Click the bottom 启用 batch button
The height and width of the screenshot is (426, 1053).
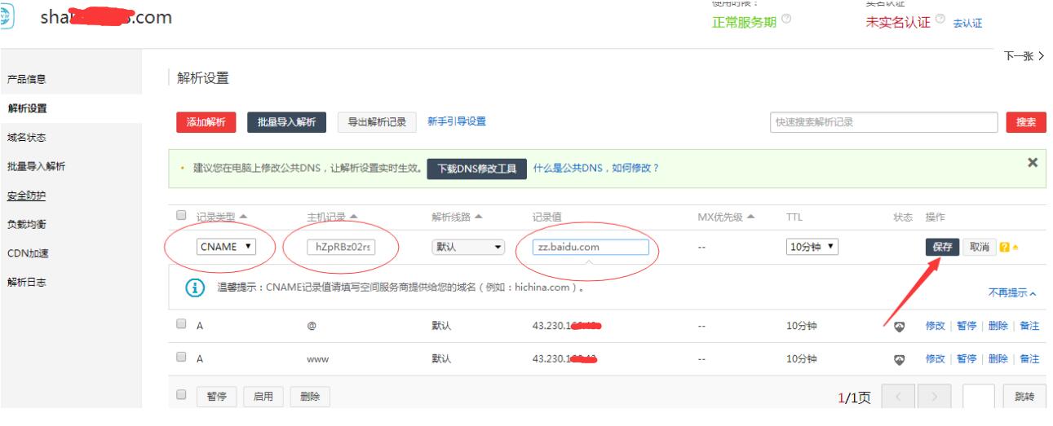point(263,397)
